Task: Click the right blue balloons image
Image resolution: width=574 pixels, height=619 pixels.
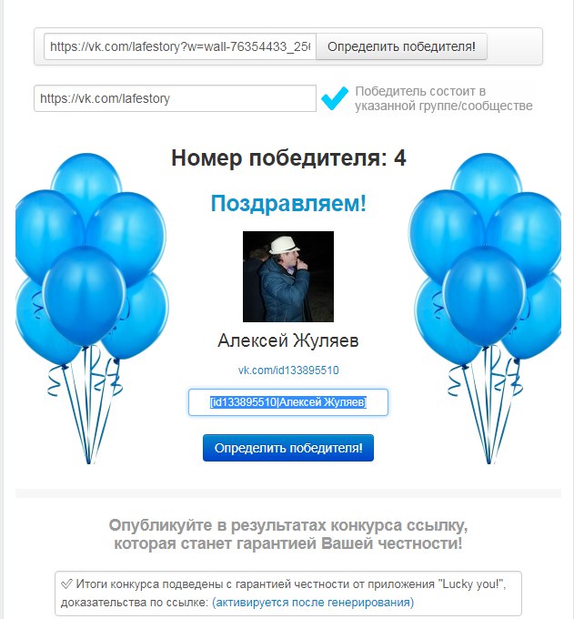Action: [485, 308]
